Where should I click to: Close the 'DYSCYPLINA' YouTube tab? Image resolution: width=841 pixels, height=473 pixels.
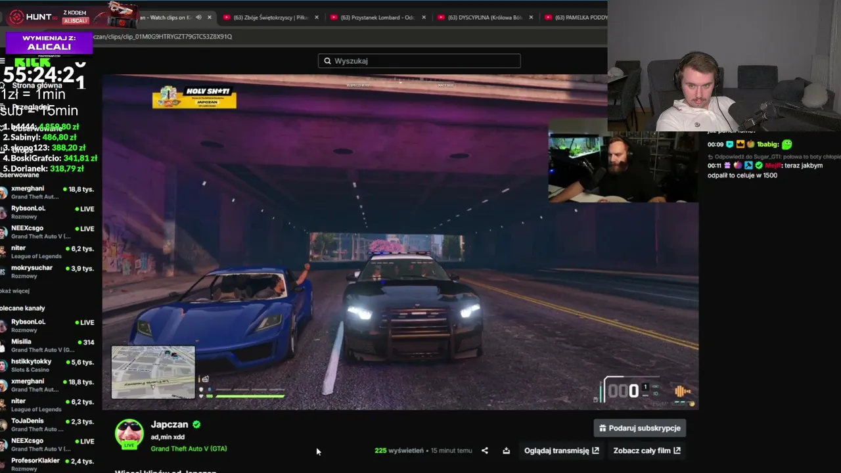coord(531,18)
